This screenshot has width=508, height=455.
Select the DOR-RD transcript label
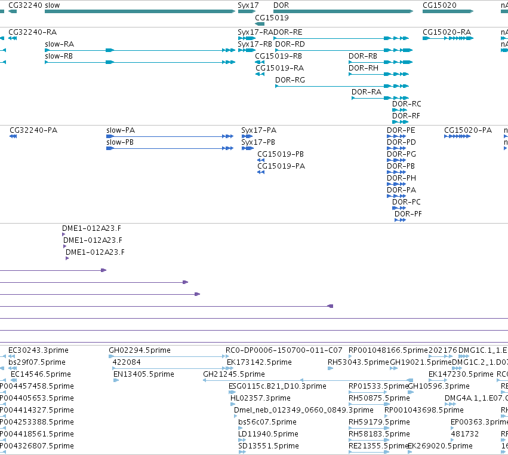point(290,44)
